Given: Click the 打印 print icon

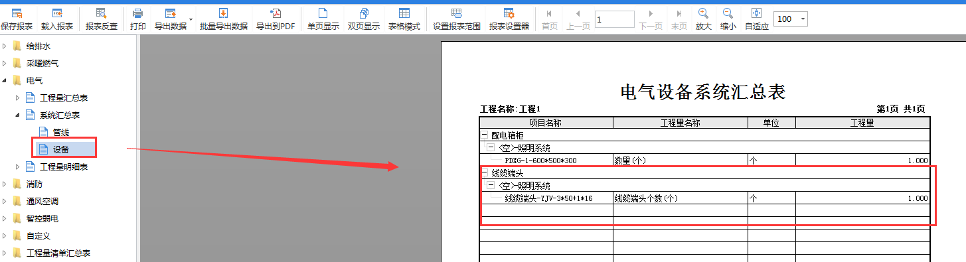Looking at the screenshot, I should coord(138,19).
